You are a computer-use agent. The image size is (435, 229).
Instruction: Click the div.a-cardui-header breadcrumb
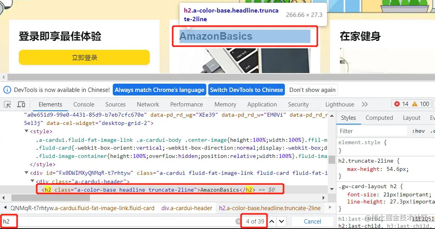pyautogui.click(x=187, y=208)
